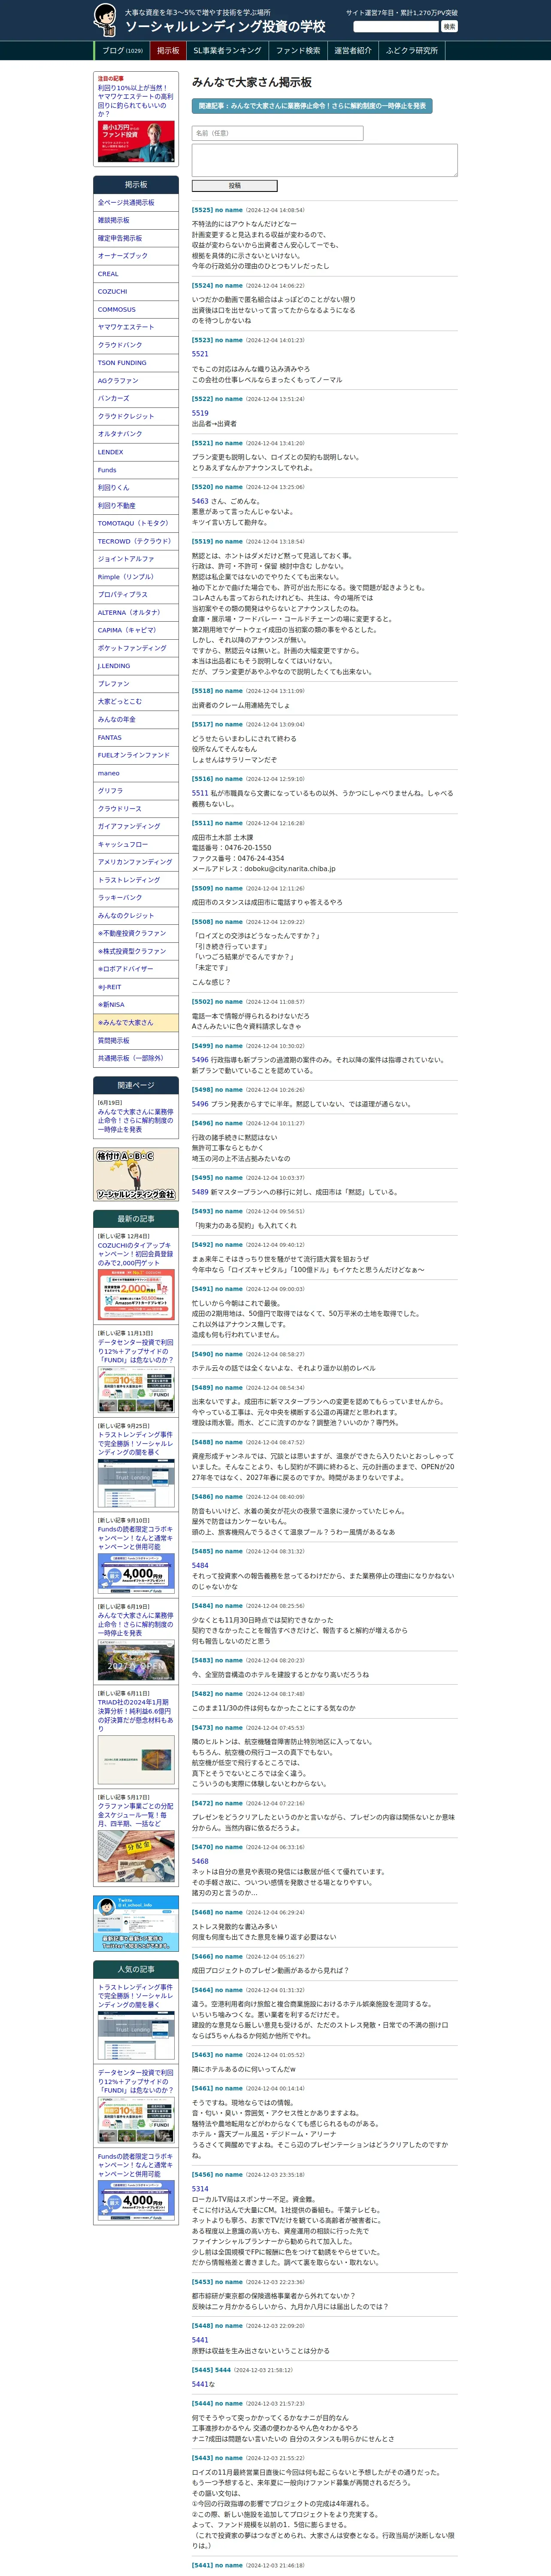Open the Rimple（リンプル） board link
The image size is (551, 2576).
[x=136, y=577]
